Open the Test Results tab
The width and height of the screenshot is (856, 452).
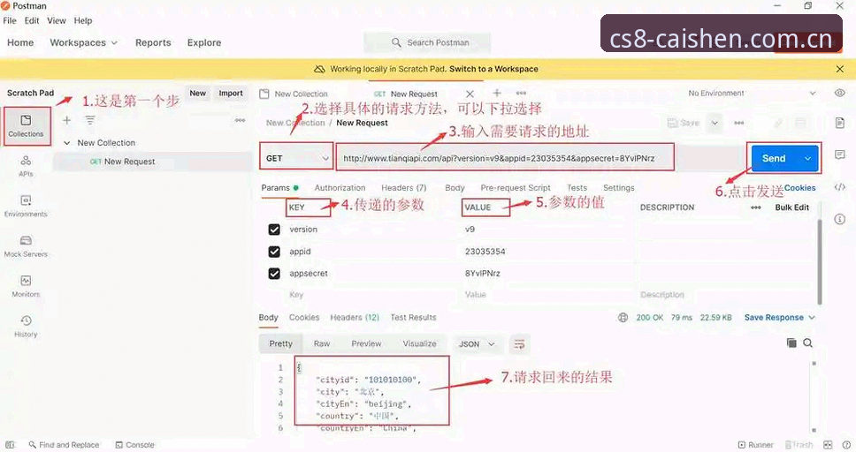click(x=413, y=317)
